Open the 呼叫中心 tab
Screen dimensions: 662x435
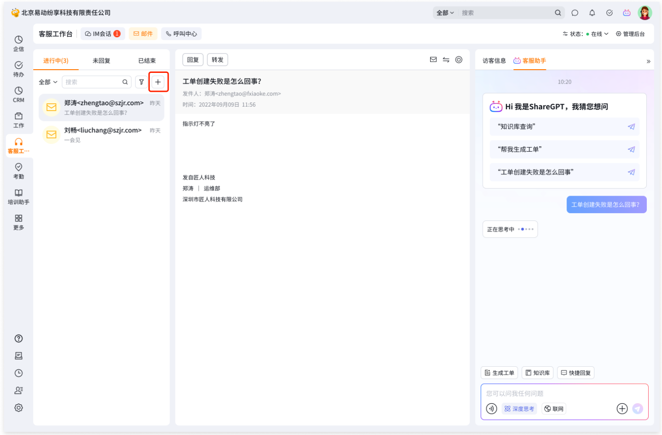[181, 34]
